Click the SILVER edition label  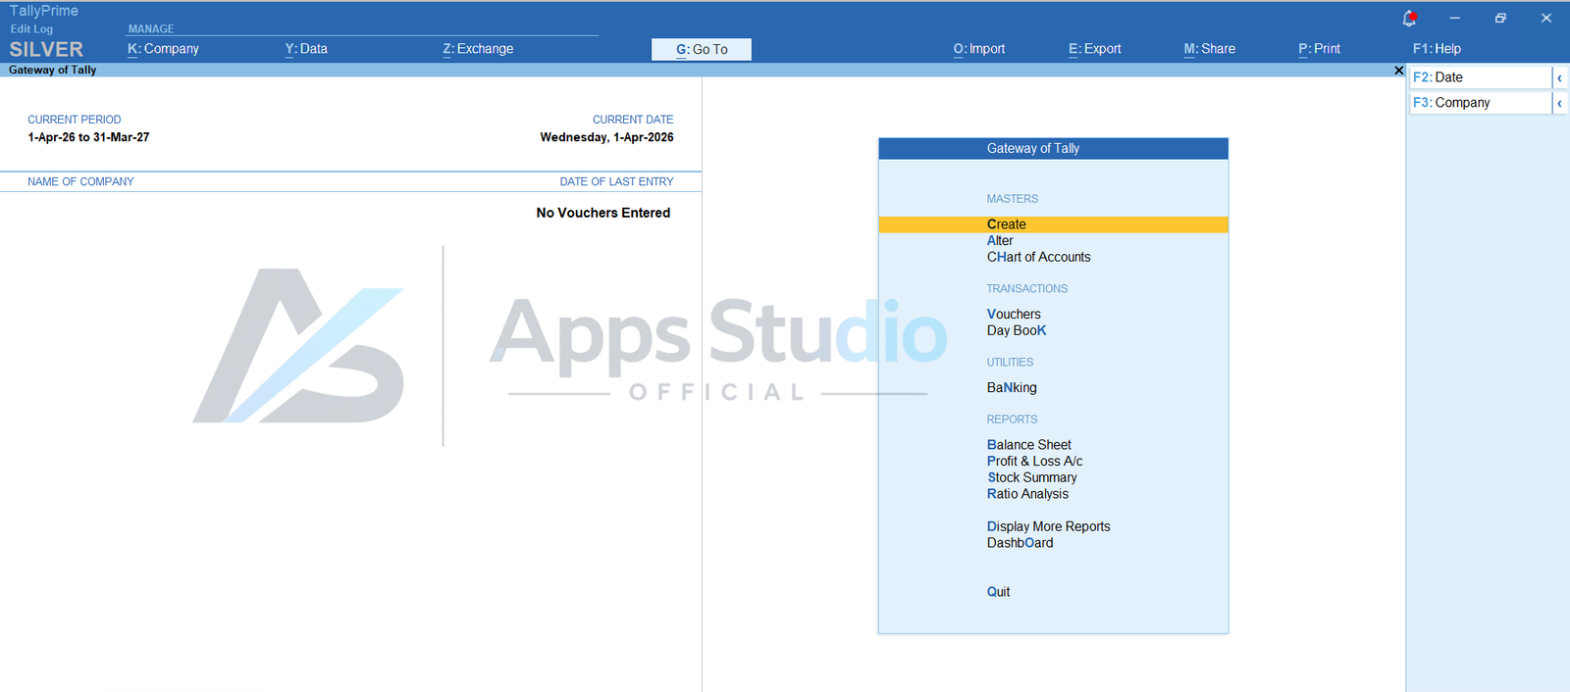coord(46,49)
